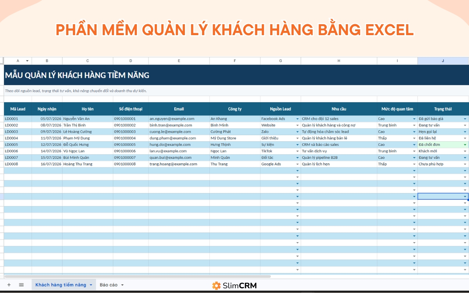469x293 pixels.
Task: Select company cell Mỹ Dung Store
Action: [235, 138]
